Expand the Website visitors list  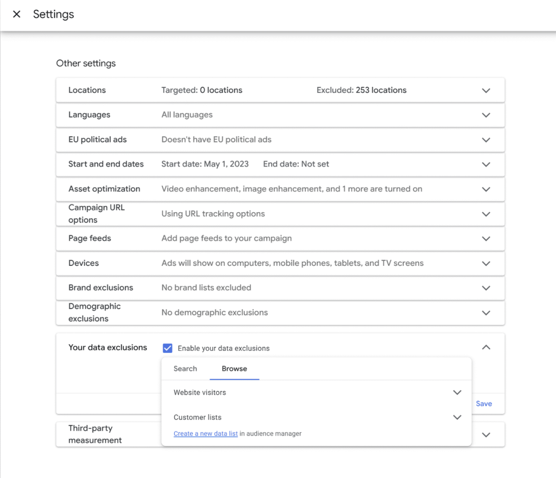click(457, 393)
